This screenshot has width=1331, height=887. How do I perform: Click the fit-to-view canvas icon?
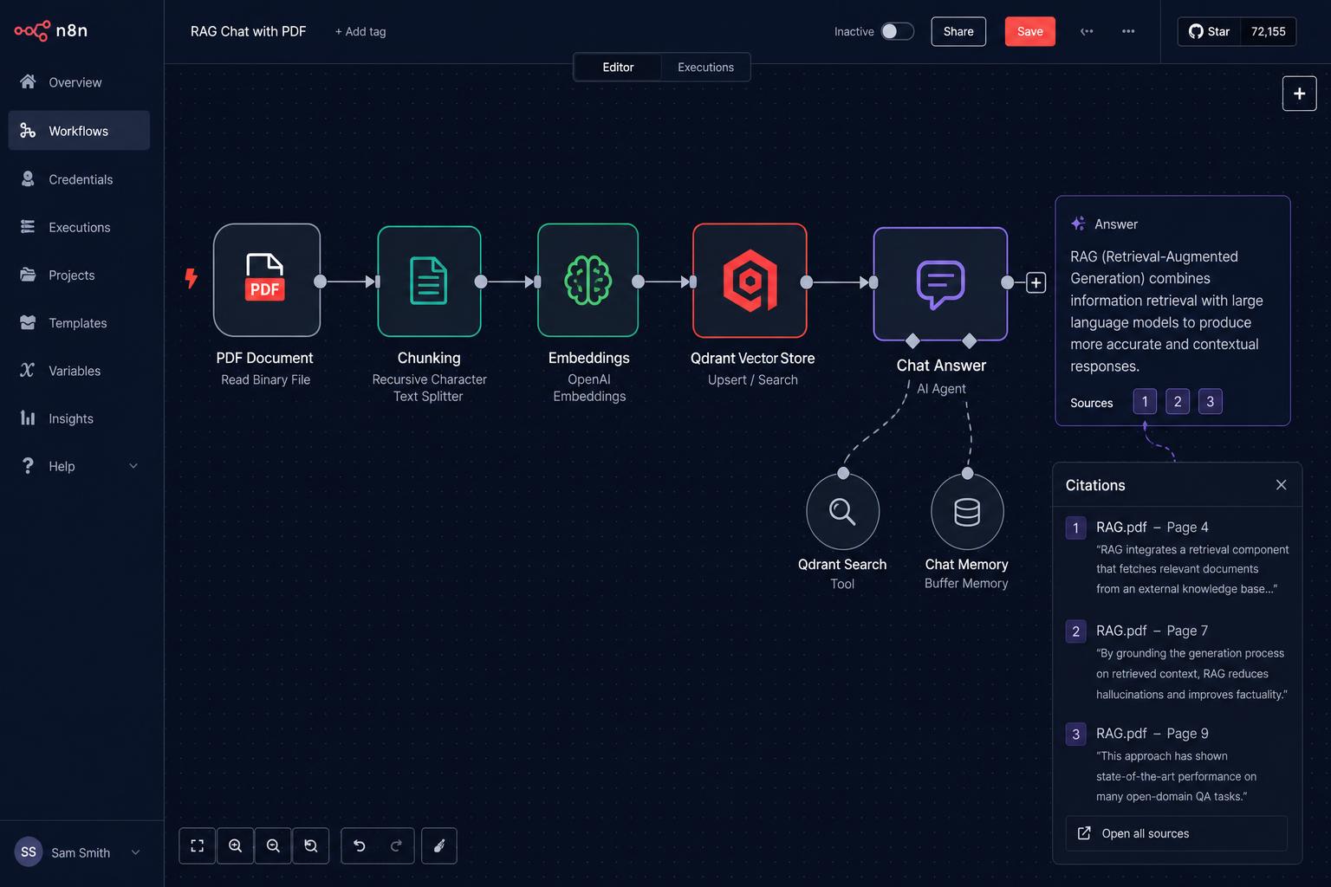198,846
